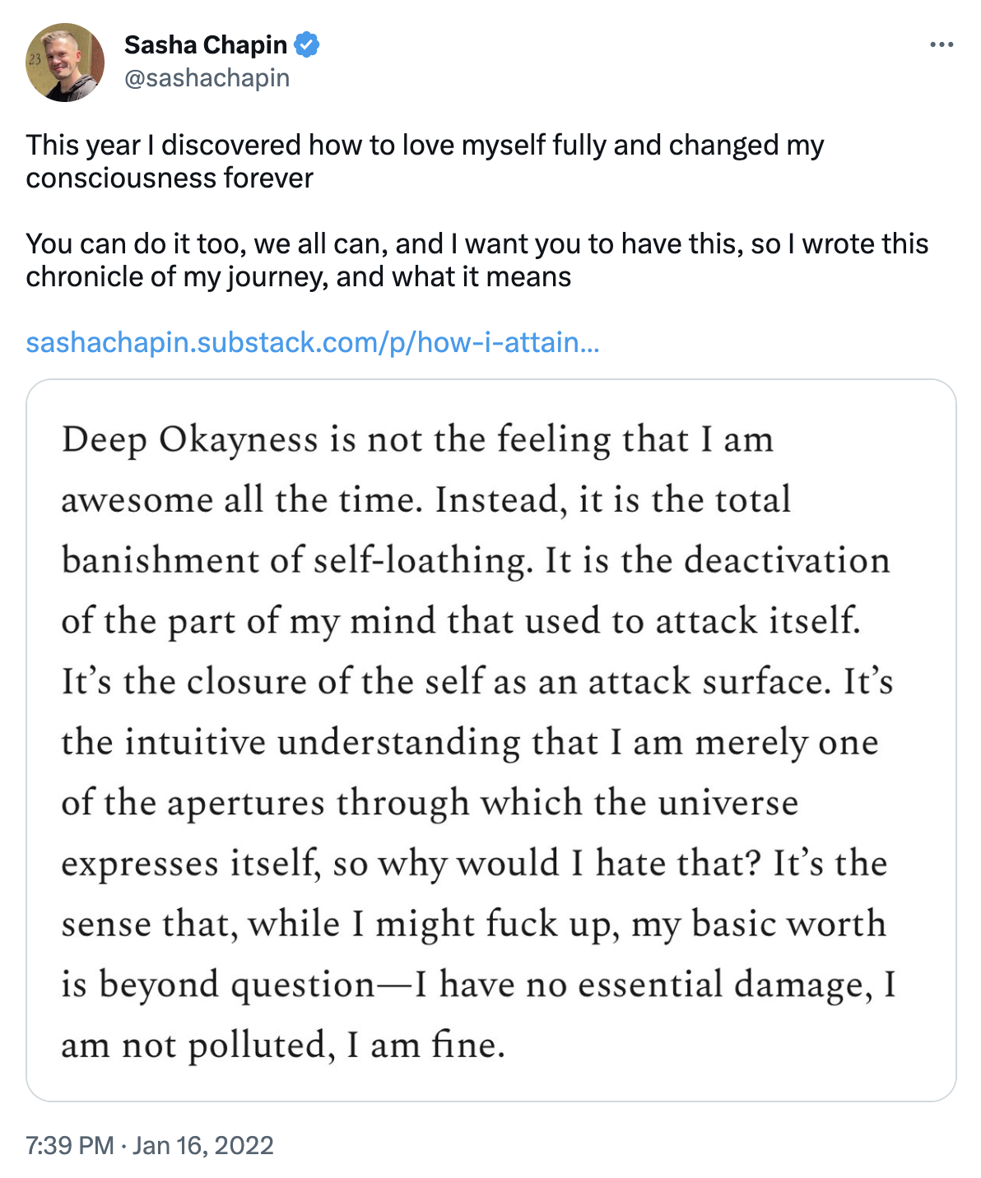This screenshot has height=1178, width=981.
Task: Click the blue verified checkmark badge
Action: click(x=307, y=44)
